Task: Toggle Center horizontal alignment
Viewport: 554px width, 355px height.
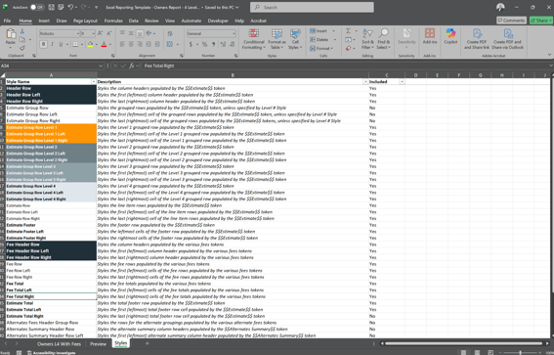Action: tap(131, 44)
